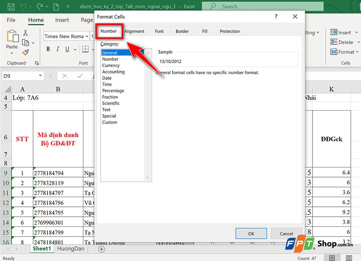This screenshot has height=261, width=361.
Task: Toggle underline formatting
Action: tap(66, 48)
